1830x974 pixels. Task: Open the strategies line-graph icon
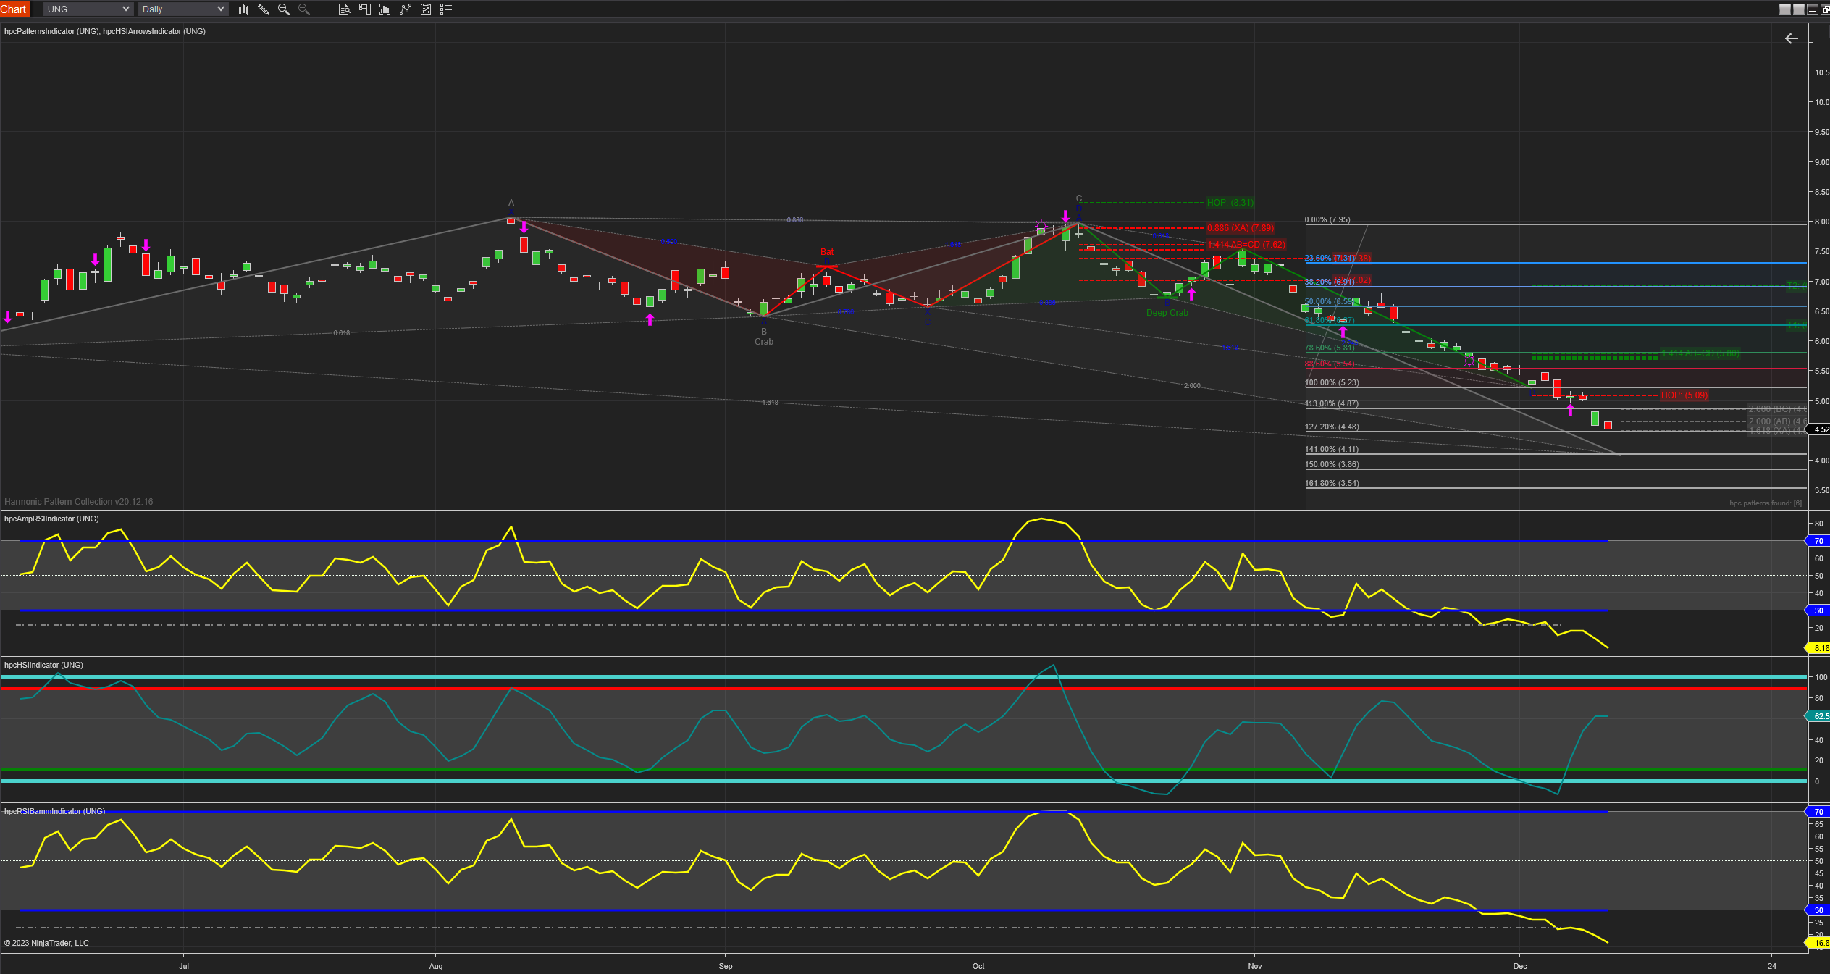(406, 9)
